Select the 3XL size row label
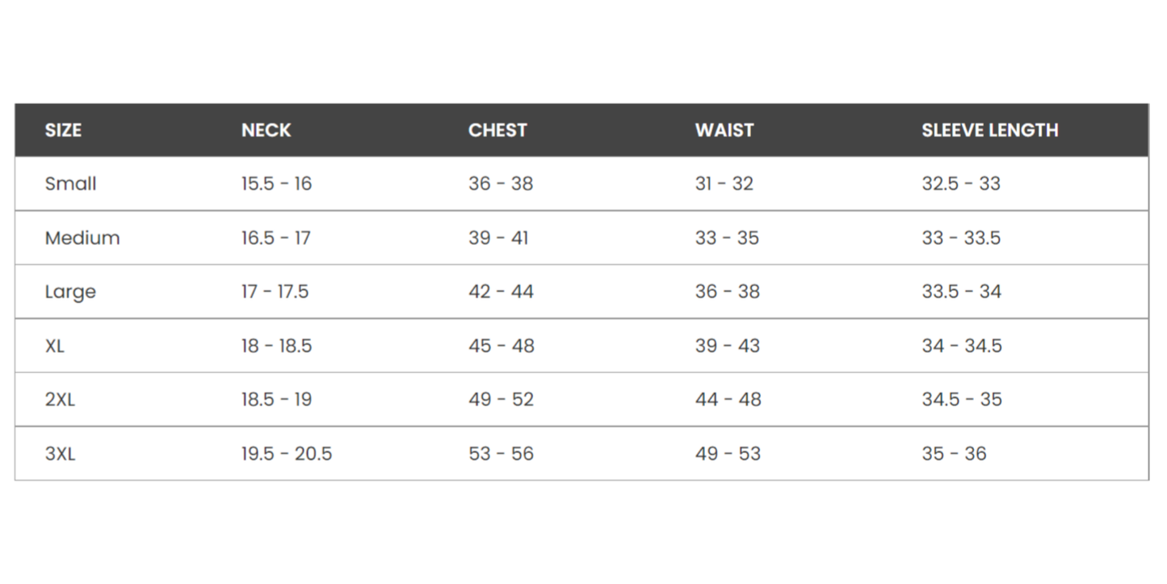The height and width of the screenshot is (584, 1167). pyautogui.click(x=60, y=454)
